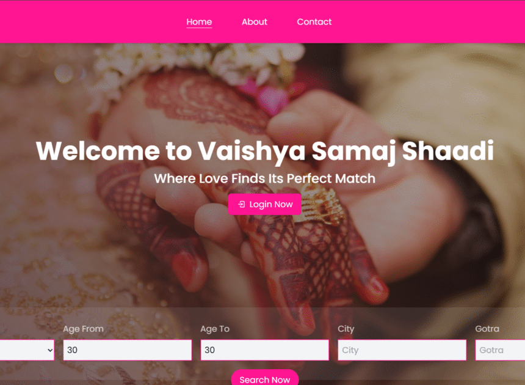Click the Gotra label above field
Viewport: 525px width, 385px height.
click(487, 329)
